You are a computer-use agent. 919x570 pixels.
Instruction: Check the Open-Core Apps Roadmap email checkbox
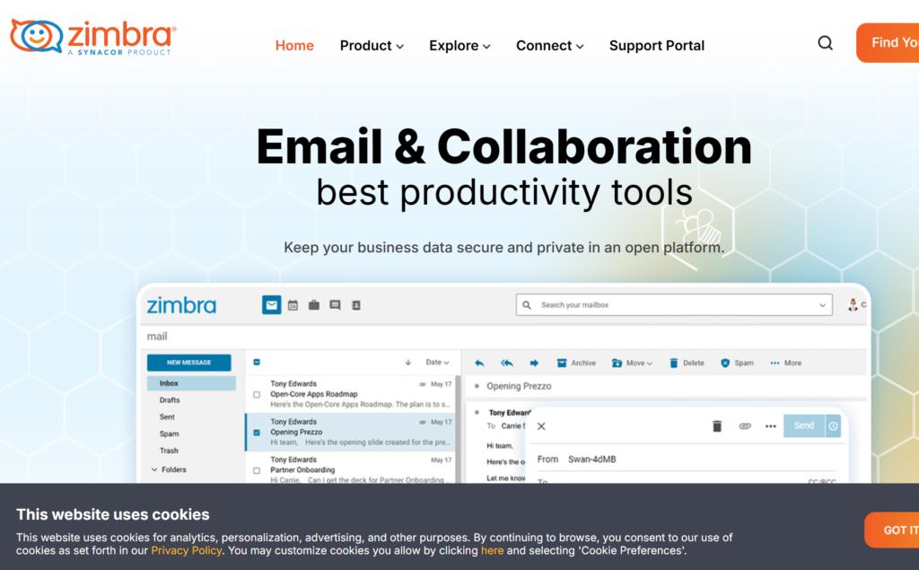257,395
